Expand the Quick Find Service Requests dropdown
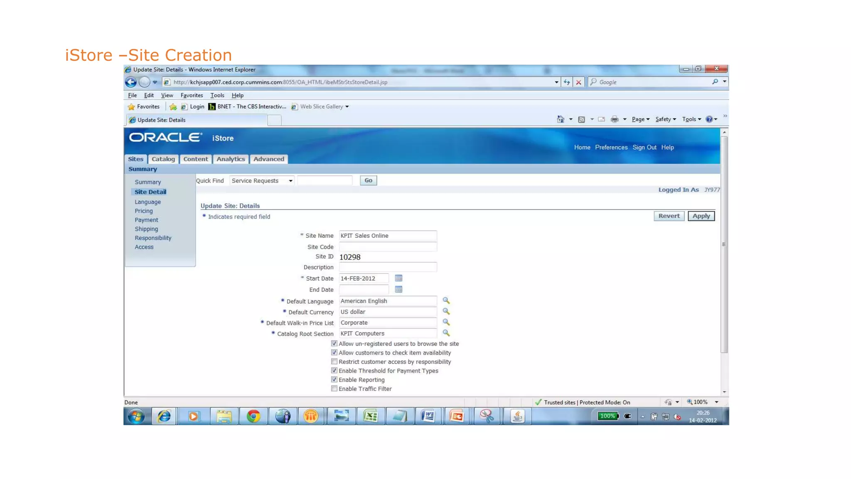Screen dimensions: 851x479 click(x=290, y=180)
